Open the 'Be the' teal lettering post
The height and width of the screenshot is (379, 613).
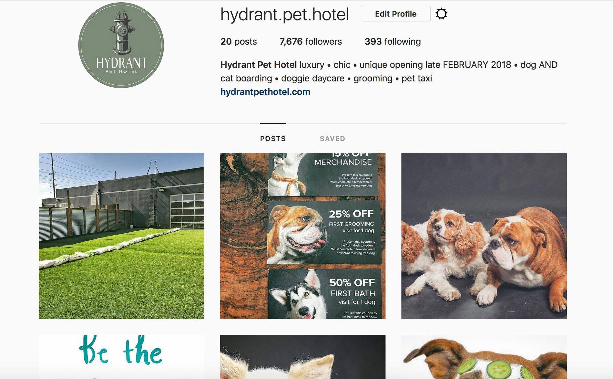pyautogui.click(x=121, y=357)
